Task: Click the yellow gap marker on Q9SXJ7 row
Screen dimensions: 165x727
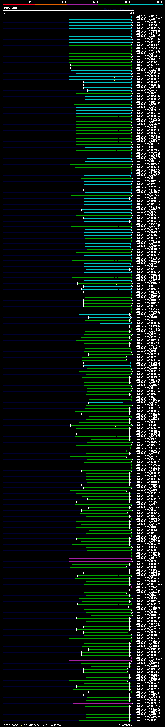Action: [115, 77]
